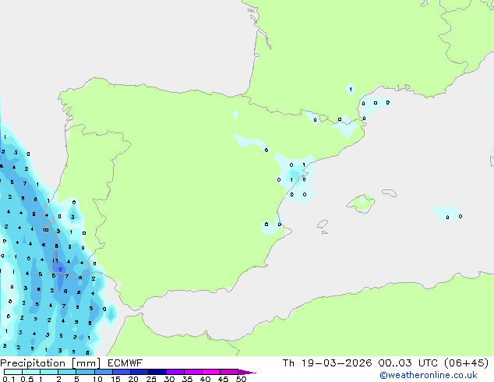Select the 20–25 mm legend color swatch
Viewport: 494px width, 382px height.
tap(139, 372)
